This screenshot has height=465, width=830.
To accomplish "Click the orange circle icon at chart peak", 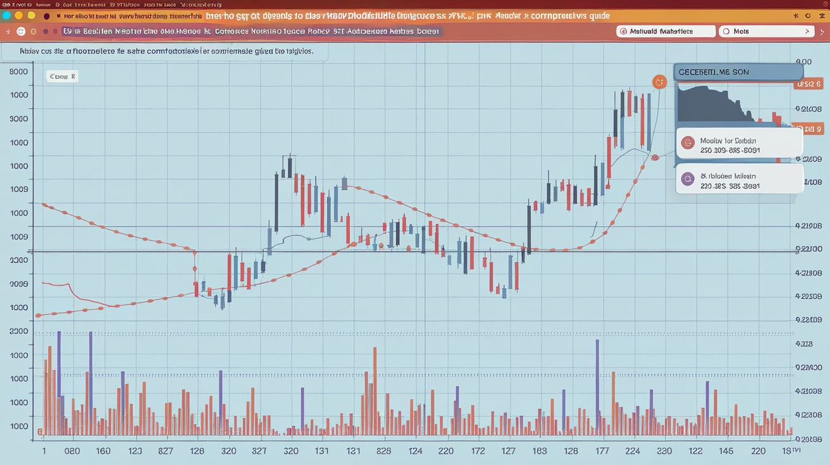I will [659, 82].
